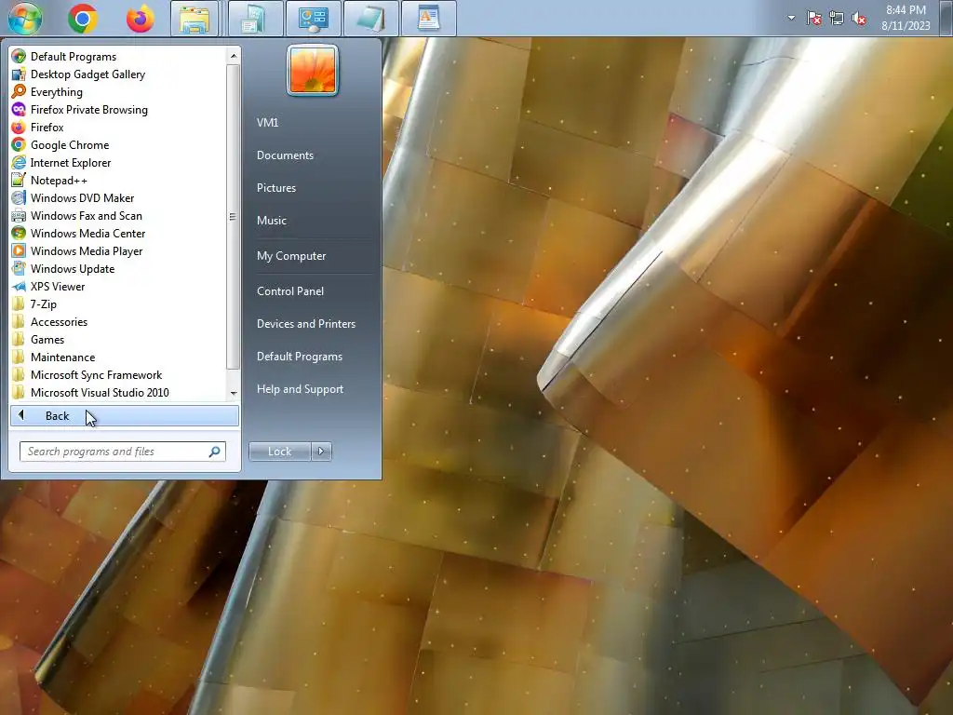
Task: Open Devices and Printers
Action: pos(306,323)
